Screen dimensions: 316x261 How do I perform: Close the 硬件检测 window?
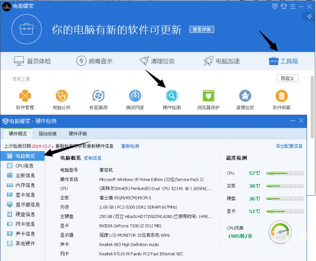point(301,121)
